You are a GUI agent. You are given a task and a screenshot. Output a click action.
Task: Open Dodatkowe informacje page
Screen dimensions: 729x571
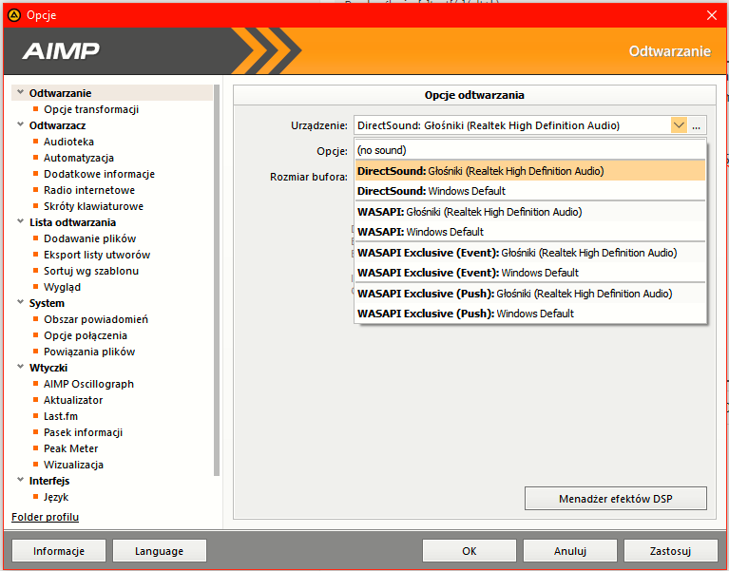(x=99, y=174)
